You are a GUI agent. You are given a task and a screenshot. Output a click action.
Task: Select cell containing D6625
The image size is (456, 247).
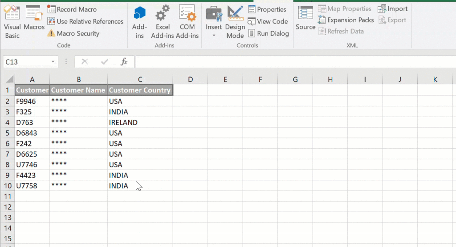pyautogui.click(x=32, y=154)
